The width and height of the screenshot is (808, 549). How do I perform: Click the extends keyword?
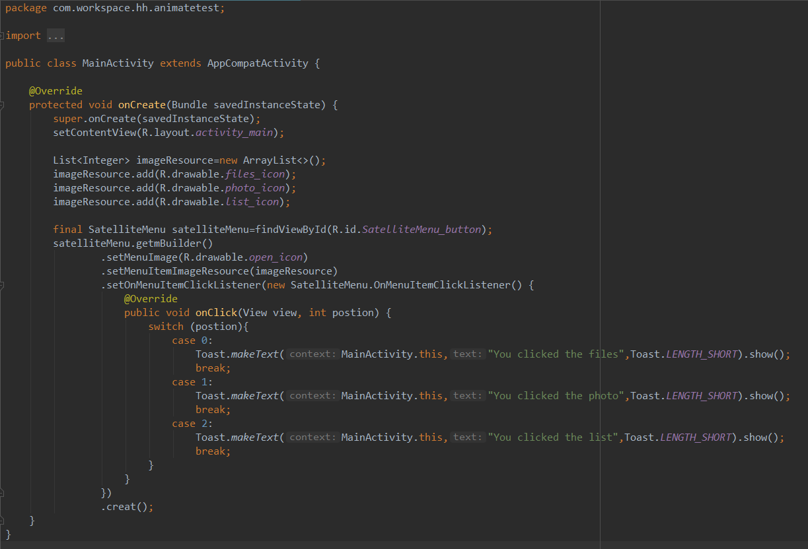(x=180, y=63)
